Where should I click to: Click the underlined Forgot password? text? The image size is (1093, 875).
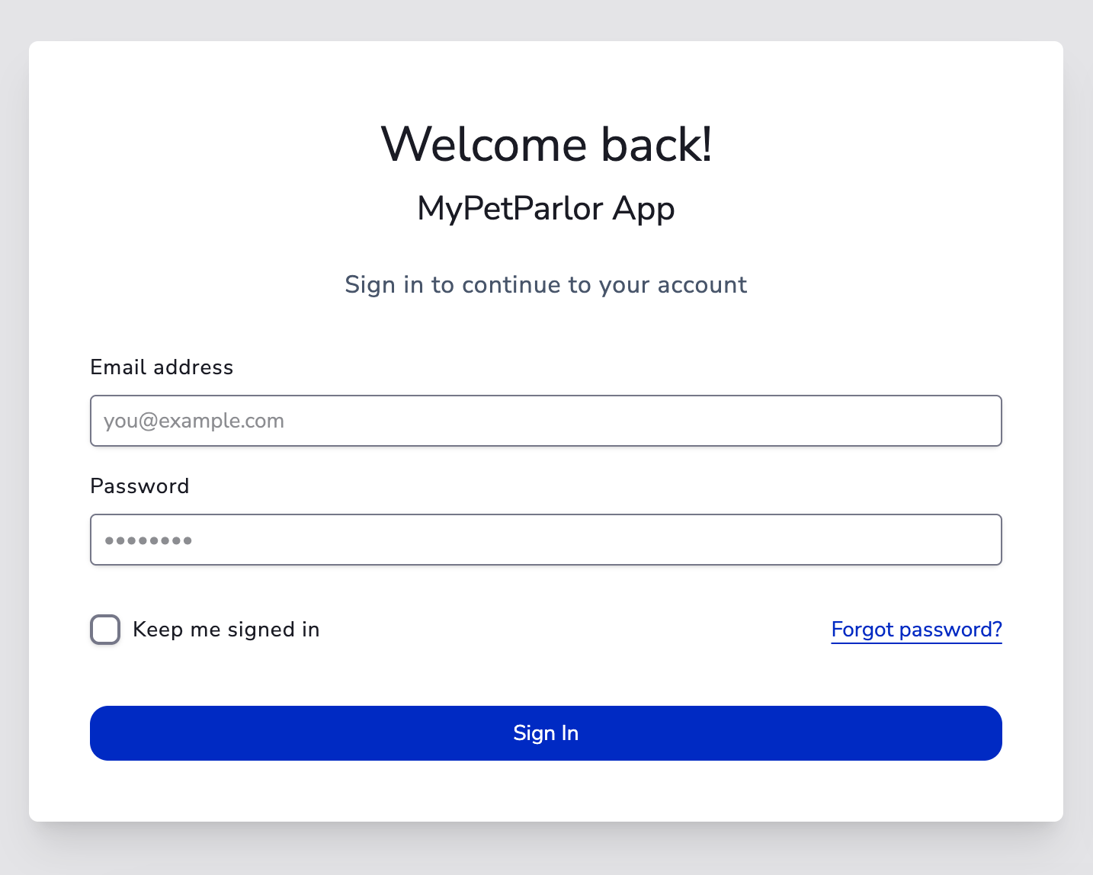pyautogui.click(x=916, y=630)
